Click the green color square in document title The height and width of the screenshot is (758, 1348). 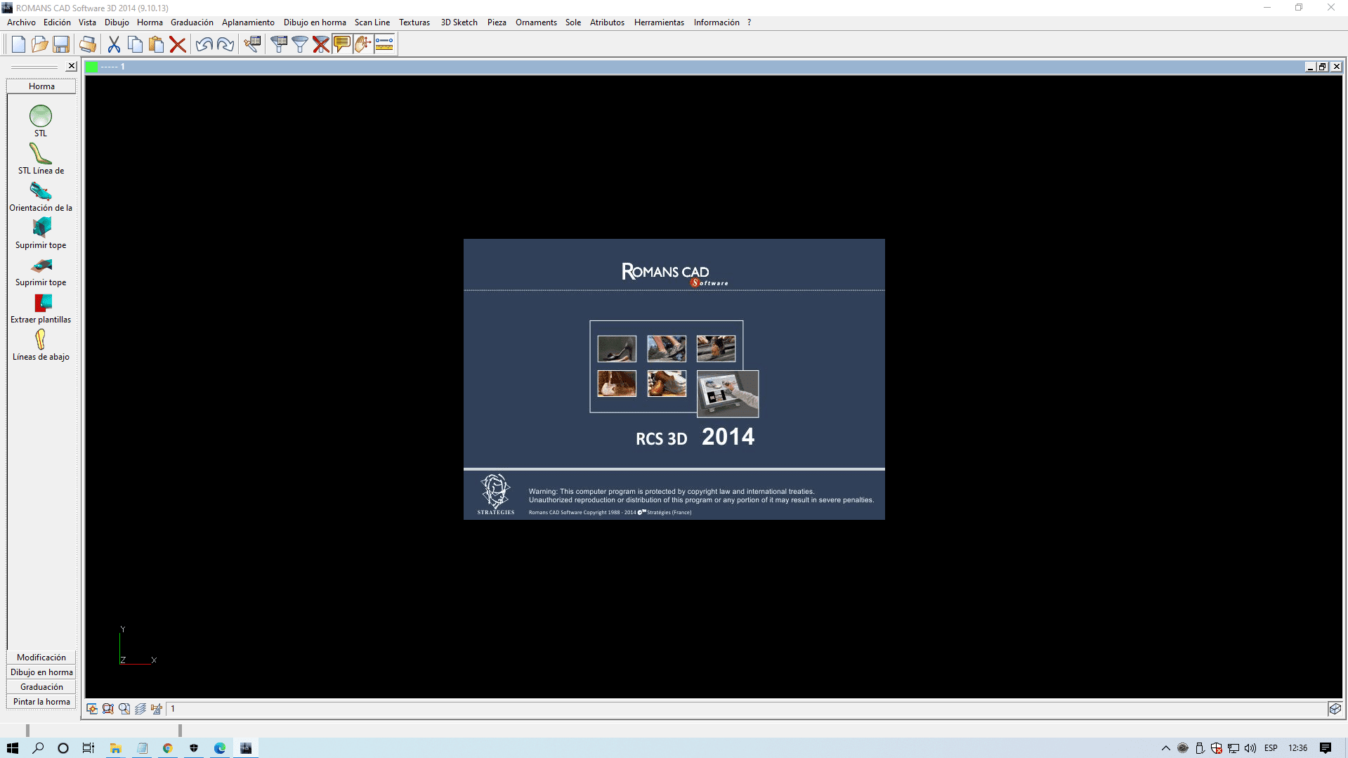pyautogui.click(x=92, y=67)
